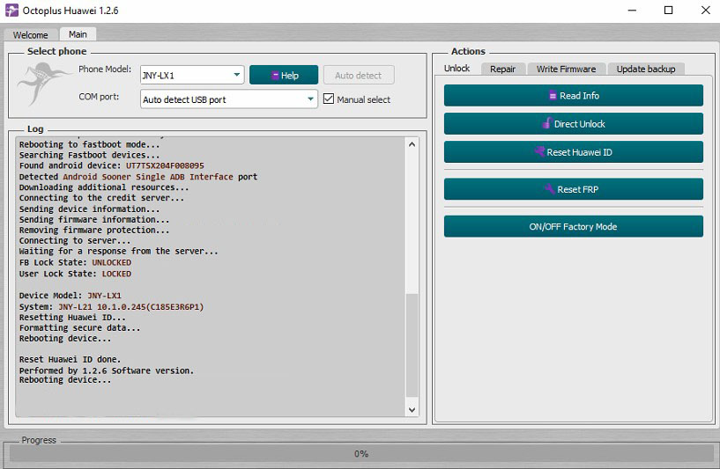Click the log scroll down arrow
The height and width of the screenshot is (469, 720).
click(412, 410)
